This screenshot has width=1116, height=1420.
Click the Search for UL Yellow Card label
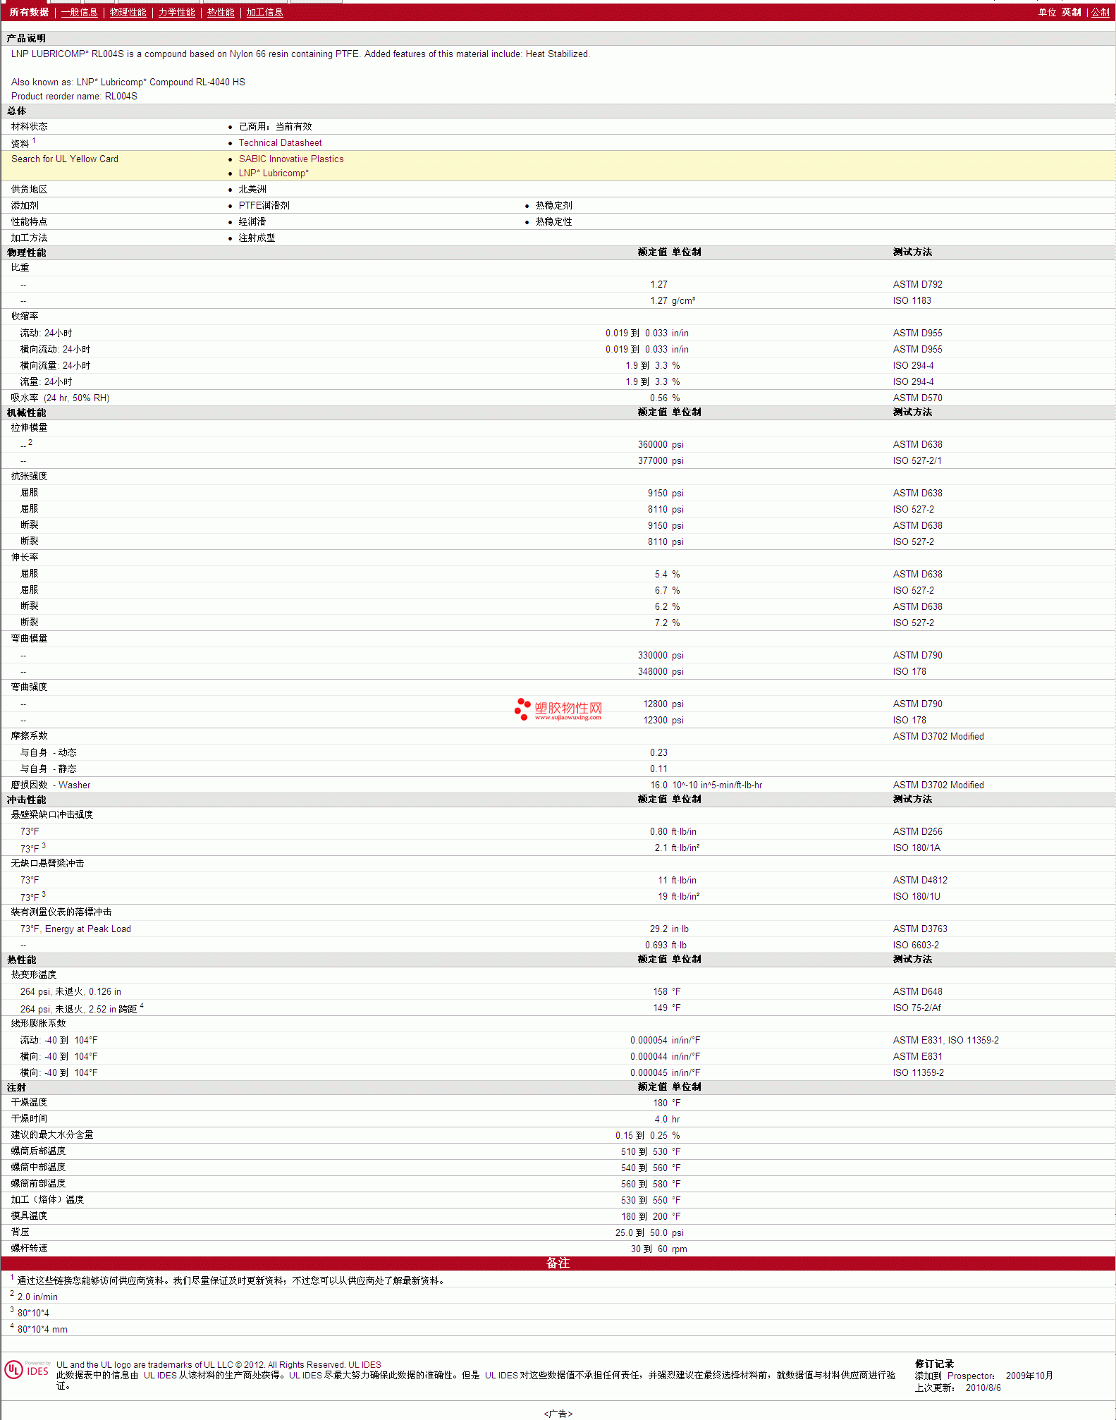(x=65, y=159)
